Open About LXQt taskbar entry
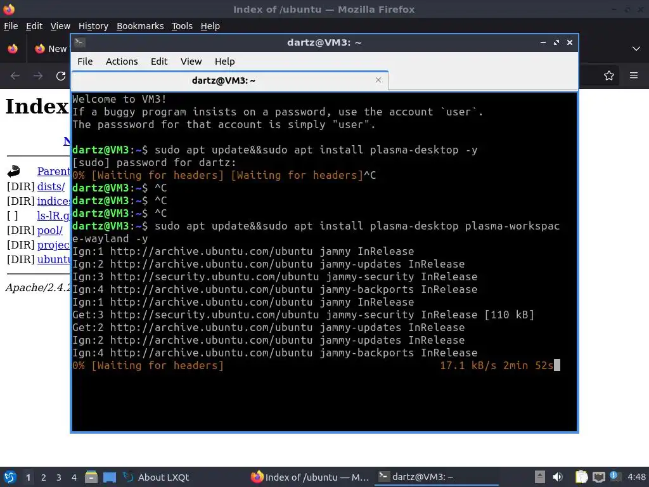Screen dimensions: 649x487 click(157, 477)
